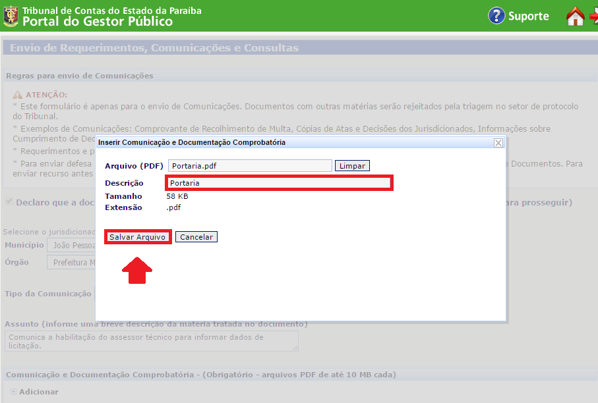
Task: Clear the selected file with Limpar
Action: point(352,166)
